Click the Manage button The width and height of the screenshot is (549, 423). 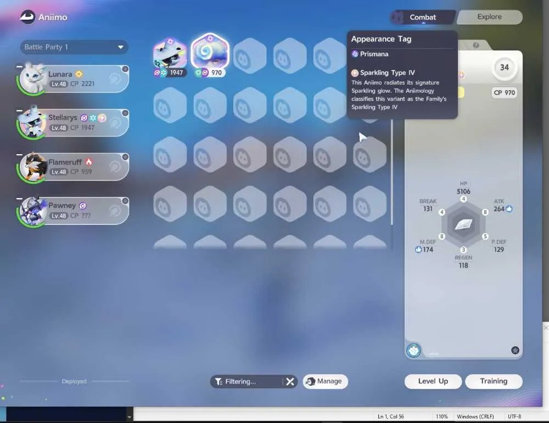[x=325, y=381]
